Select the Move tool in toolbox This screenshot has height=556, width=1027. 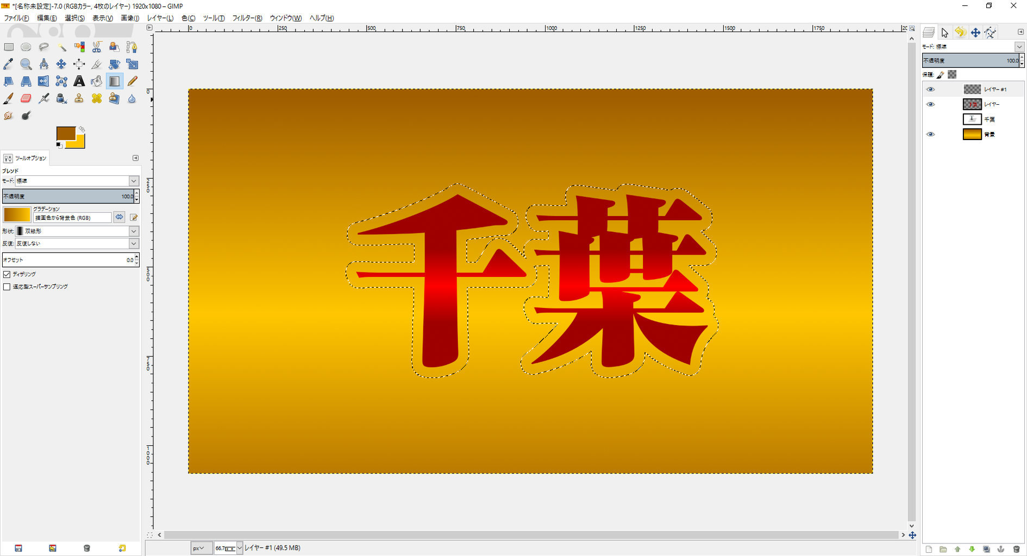click(61, 64)
